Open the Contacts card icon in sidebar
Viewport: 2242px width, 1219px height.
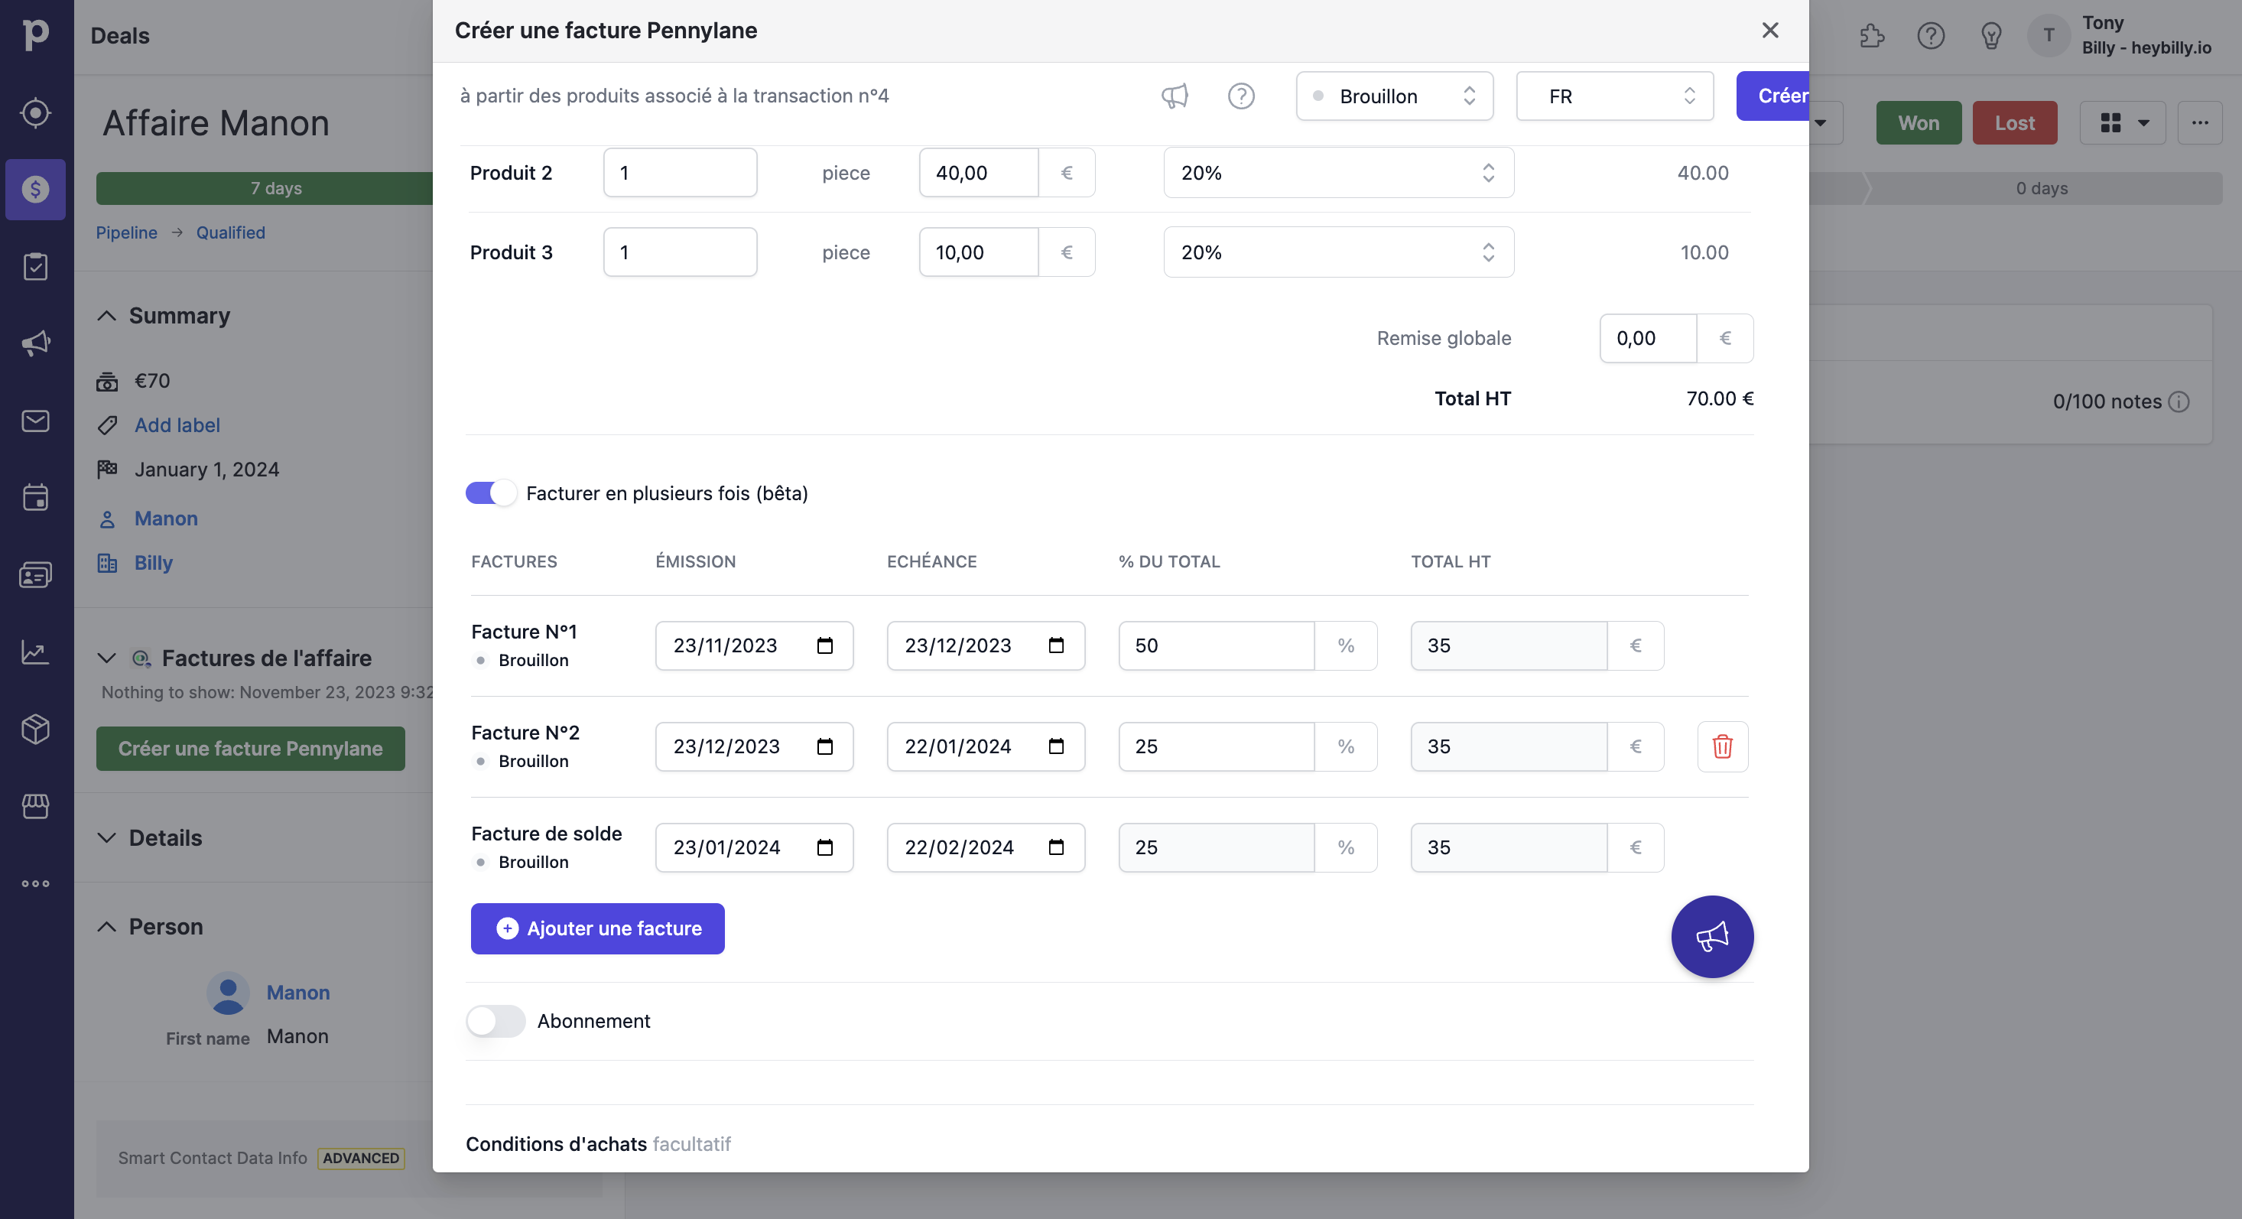[x=36, y=574]
